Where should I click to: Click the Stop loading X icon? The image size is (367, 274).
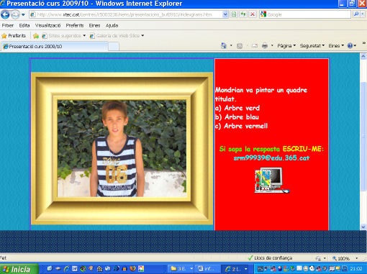click(253, 14)
